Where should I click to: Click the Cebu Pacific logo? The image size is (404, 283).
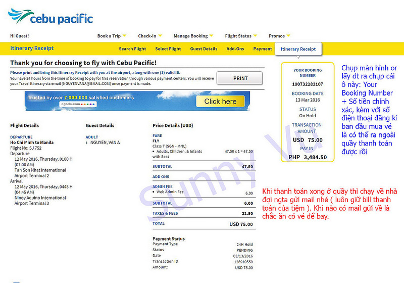click(x=50, y=16)
